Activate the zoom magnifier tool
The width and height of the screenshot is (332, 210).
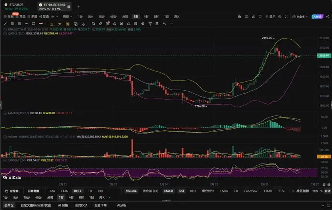tap(107, 24)
